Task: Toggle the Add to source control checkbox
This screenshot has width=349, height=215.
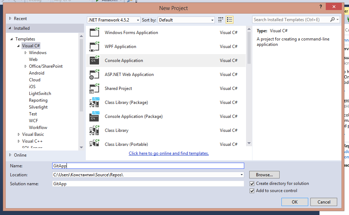Action: click(252, 191)
